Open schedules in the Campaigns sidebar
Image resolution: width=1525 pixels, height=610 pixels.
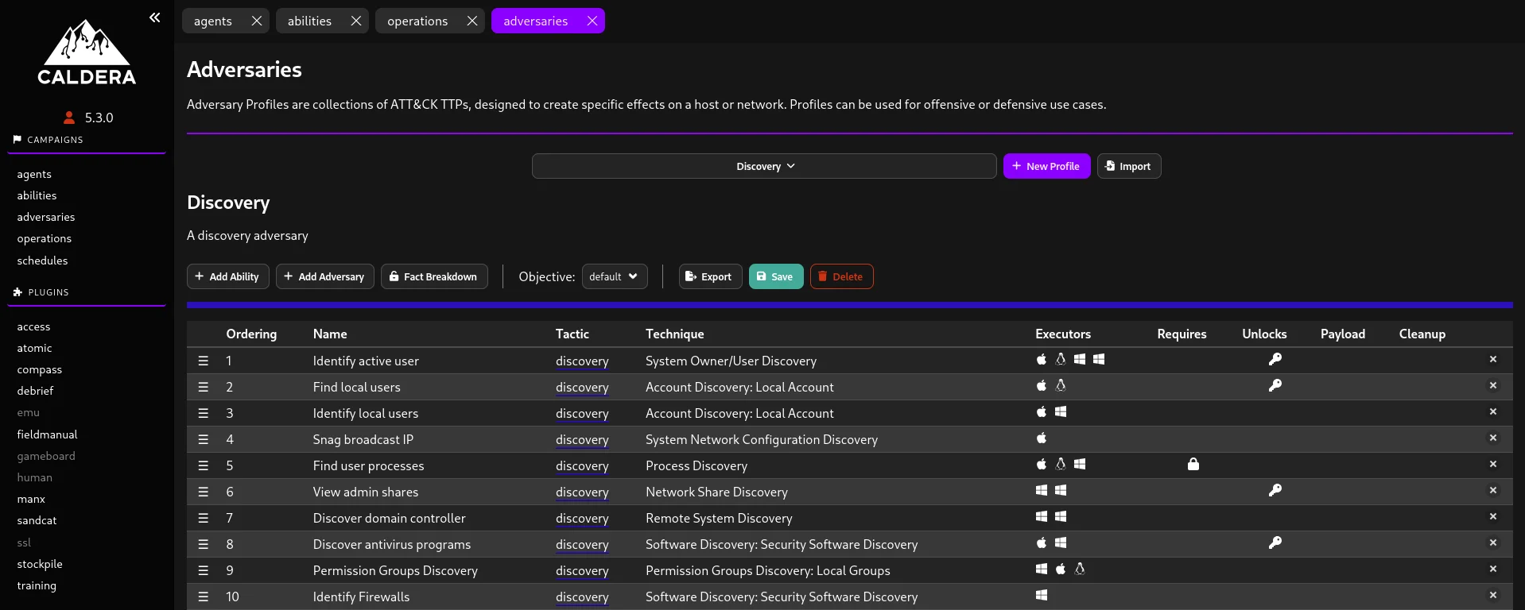click(x=42, y=261)
